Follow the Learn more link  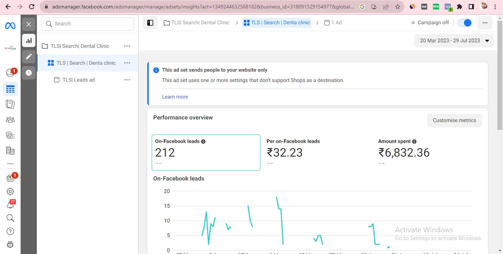pos(175,97)
